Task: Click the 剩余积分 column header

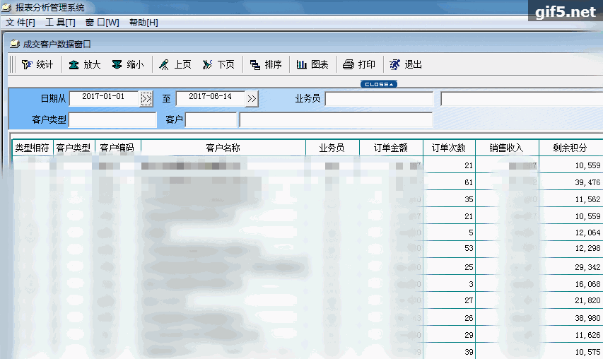Action: 570,148
